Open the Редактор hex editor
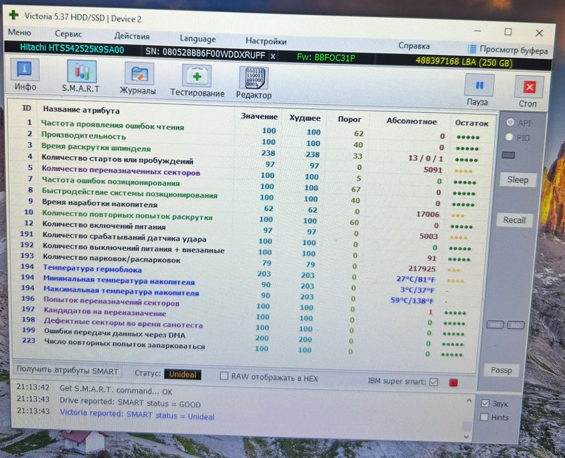This screenshot has height=458, width=565. [254, 83]
